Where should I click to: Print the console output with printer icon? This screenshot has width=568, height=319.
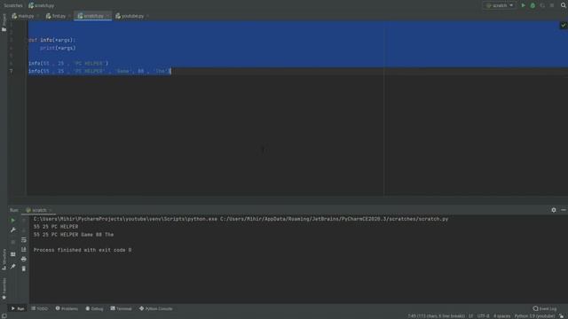24,259
